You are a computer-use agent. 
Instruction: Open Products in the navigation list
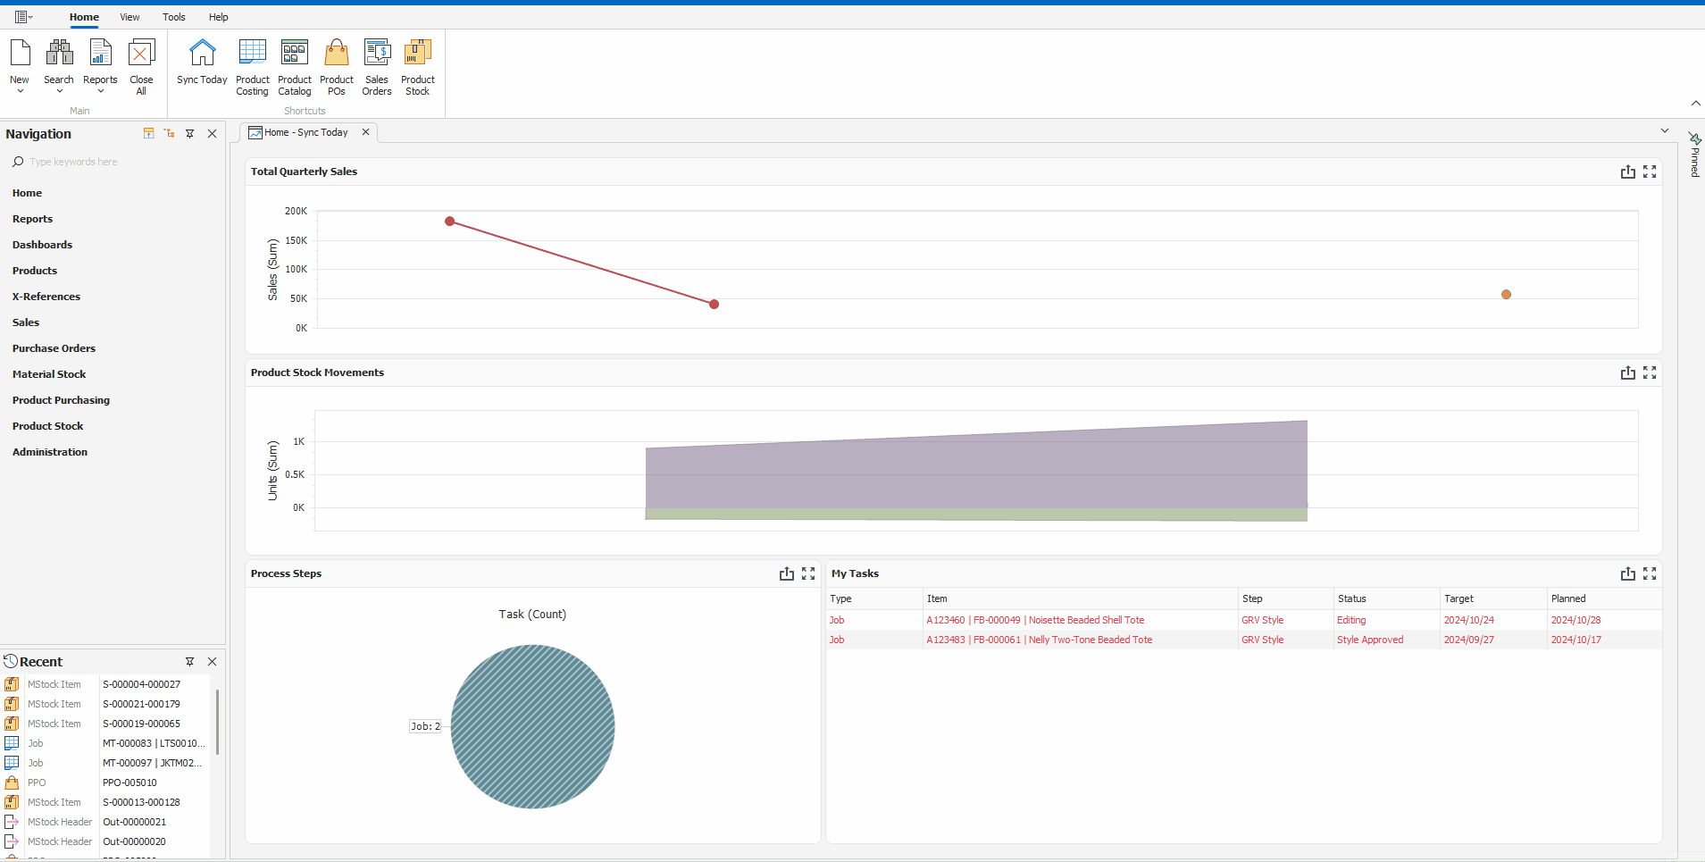[35, 271]
